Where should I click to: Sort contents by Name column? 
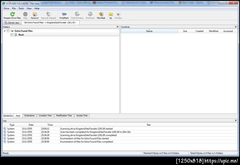pyautogui.click(x=149, y=31)
